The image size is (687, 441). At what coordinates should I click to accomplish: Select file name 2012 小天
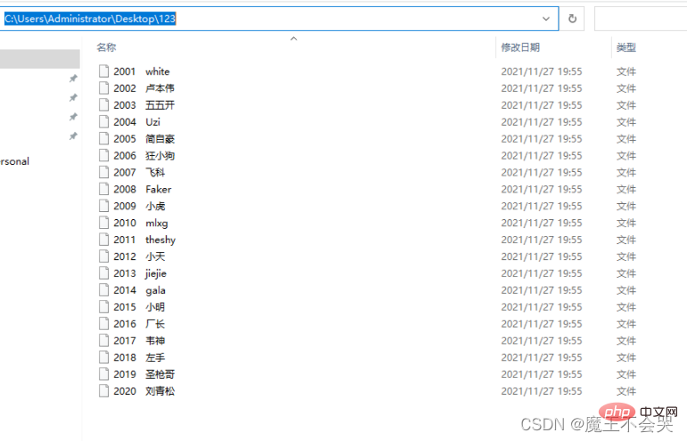(x=139, y=257)
